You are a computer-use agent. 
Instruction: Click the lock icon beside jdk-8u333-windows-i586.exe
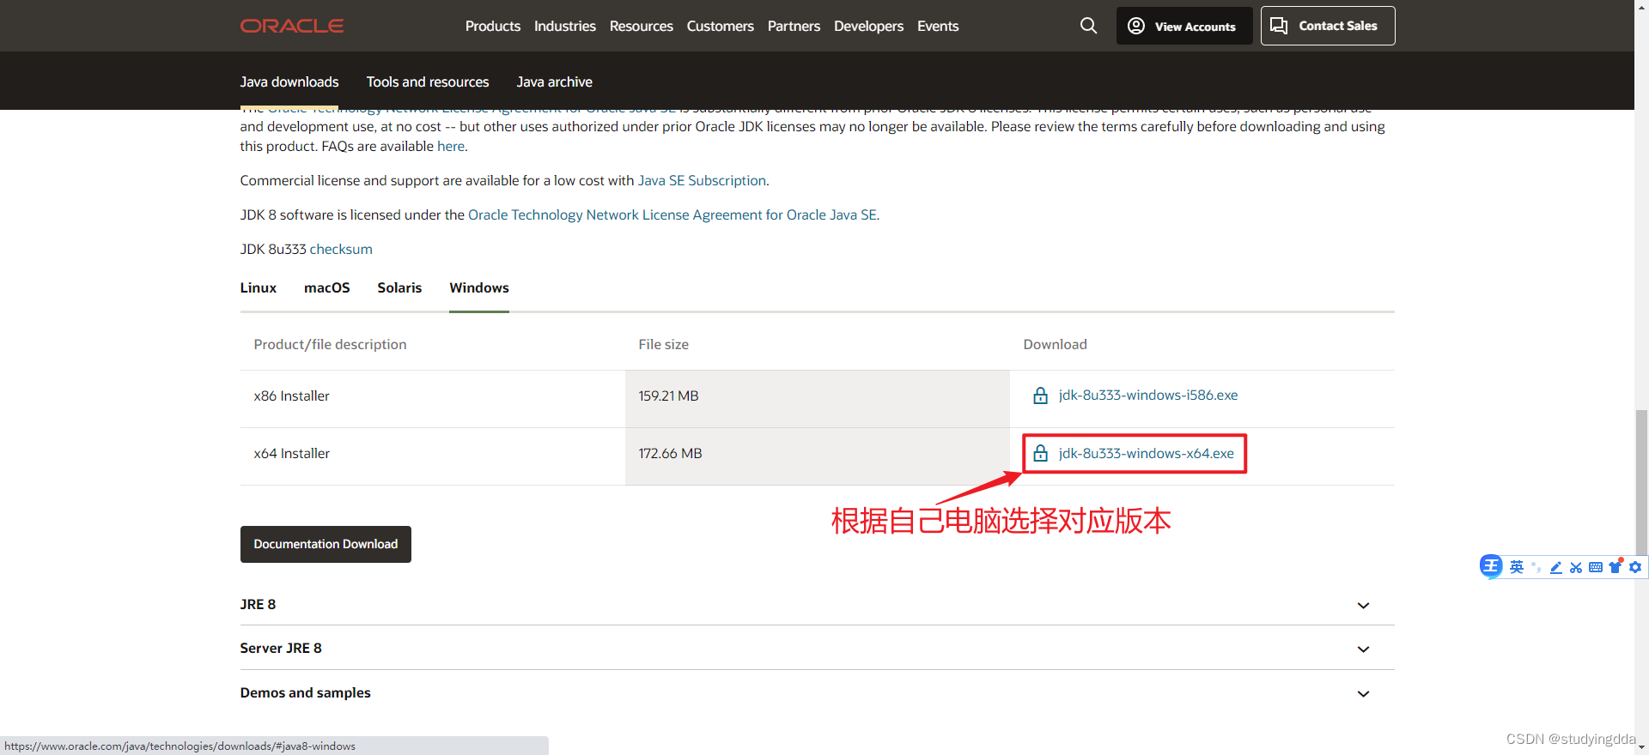tap(1040, 396)
